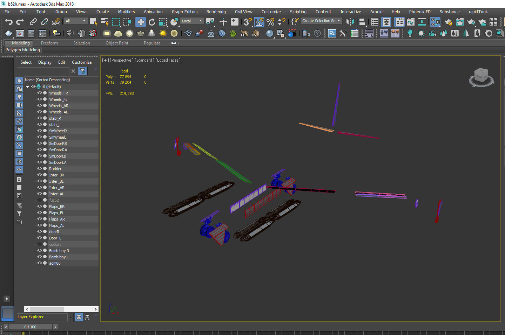Viewport: 505px width, 335px height.
Task: Open the Layer Explorer dropdown at bottom
Action: 70,317
